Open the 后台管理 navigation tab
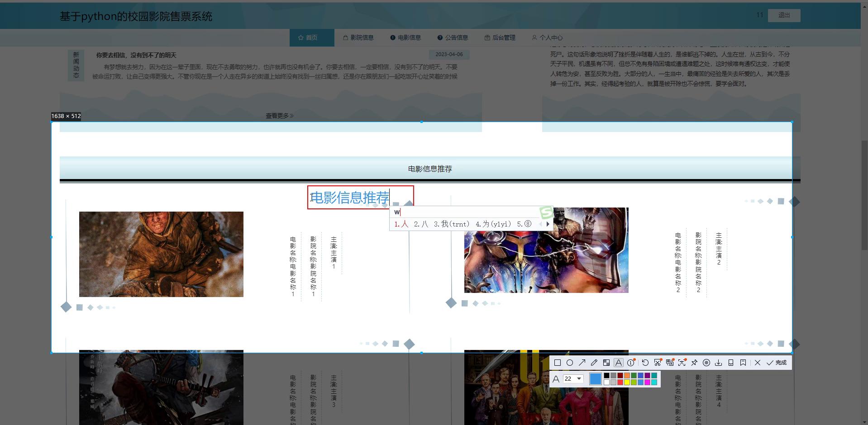The height and width of the screenshot is (425, 868). pos(500,38)
